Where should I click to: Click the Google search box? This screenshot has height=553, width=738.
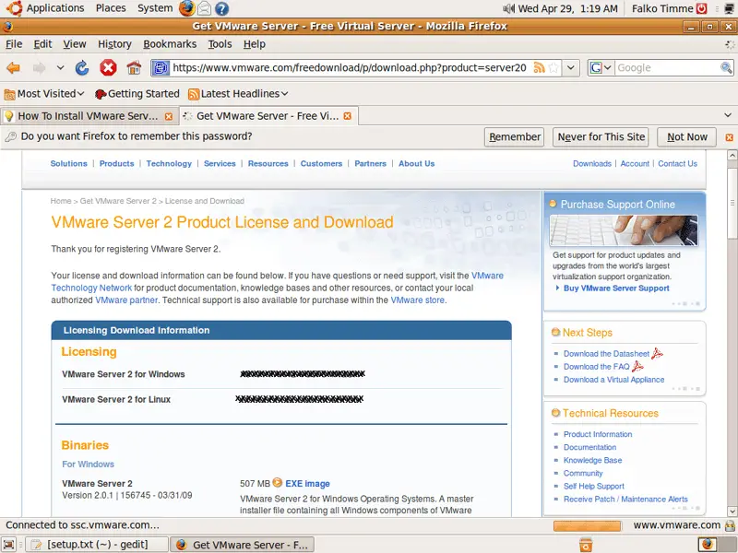[667, 68]
